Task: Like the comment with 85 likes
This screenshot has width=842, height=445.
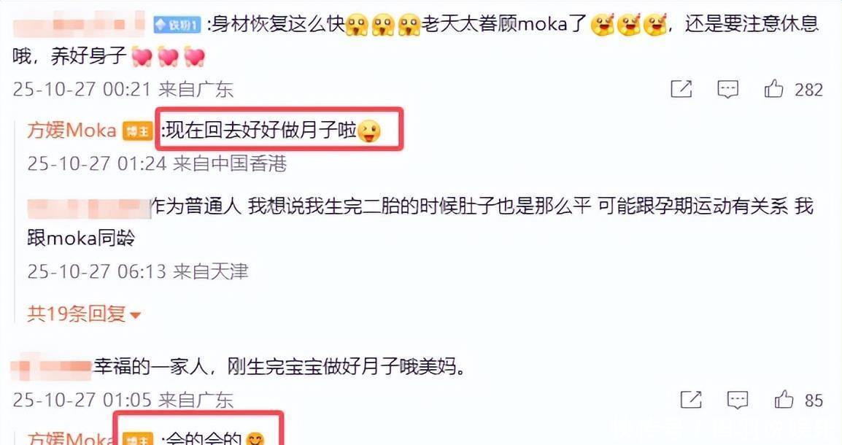Action: (784, 399)
